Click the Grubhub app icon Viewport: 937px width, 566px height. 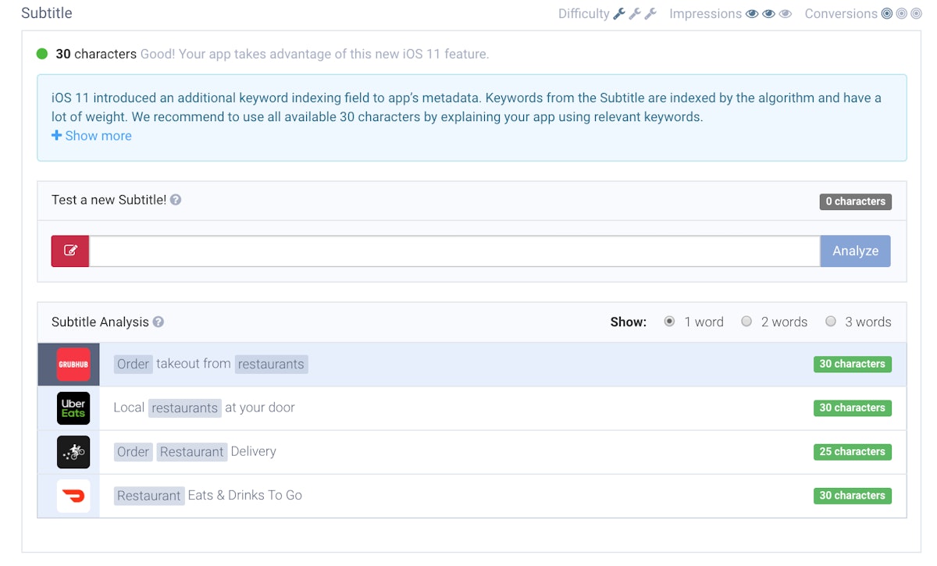pos(73,365)
